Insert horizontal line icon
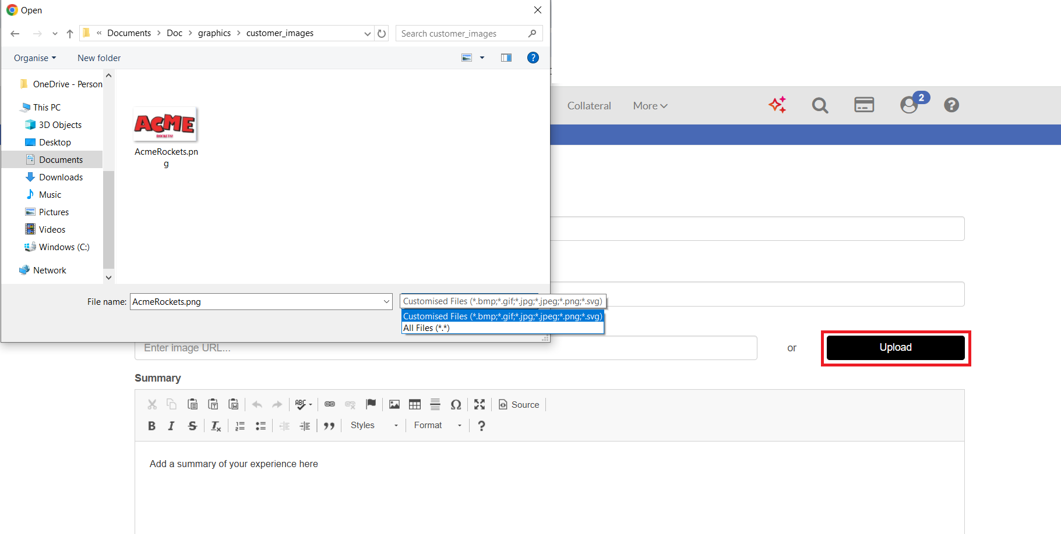 coord(435,404)
